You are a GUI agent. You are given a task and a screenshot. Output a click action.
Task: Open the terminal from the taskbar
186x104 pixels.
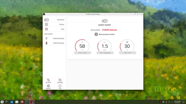click(x=27, y=102)
